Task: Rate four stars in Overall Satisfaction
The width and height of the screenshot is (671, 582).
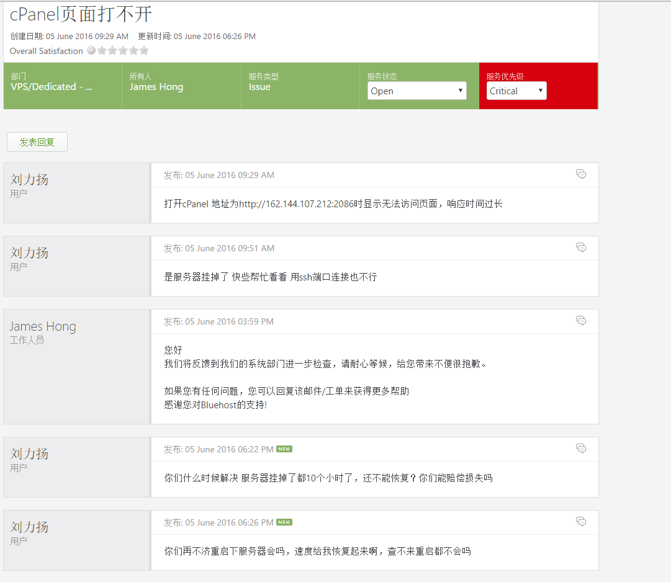Action: (x=133, y=50)
